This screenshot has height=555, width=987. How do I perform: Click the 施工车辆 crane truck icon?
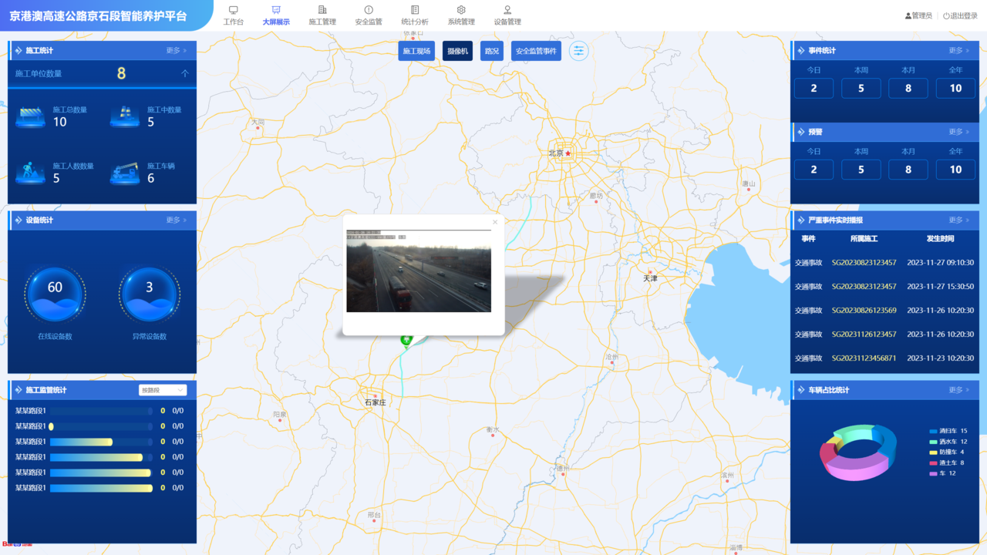(125, 173)
